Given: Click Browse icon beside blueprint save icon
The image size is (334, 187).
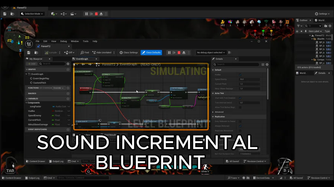Looking at the screenshot, I should tap(36, 52).
